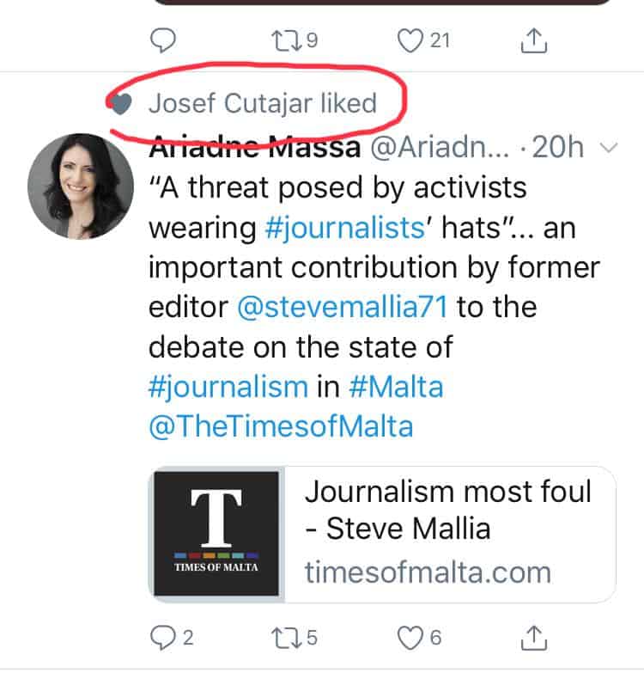
Task: Click the heart icon beside Josef Cutajar
Action: 123,104
